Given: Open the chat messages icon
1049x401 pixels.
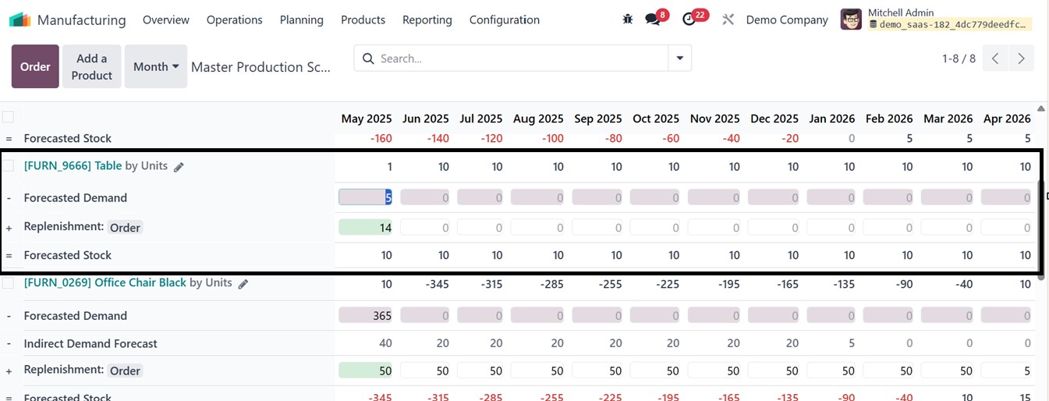Looking at the screenshot, I should (652, 20).
